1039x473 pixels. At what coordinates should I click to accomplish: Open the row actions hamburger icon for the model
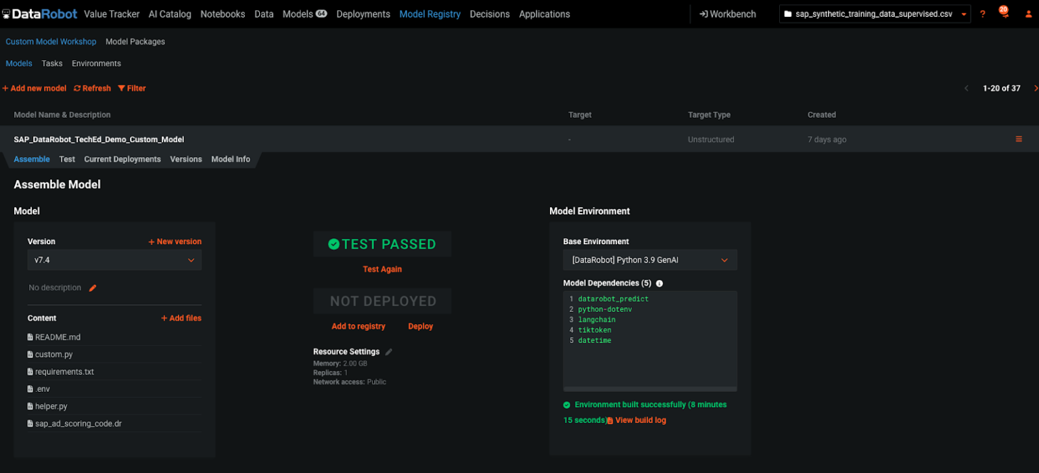pos(1019,139)
